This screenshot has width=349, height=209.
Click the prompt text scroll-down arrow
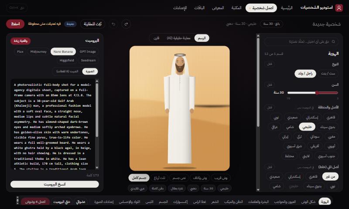[x=97, y=168]
